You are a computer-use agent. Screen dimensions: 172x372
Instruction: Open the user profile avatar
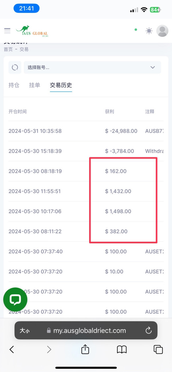coord(162,31)
